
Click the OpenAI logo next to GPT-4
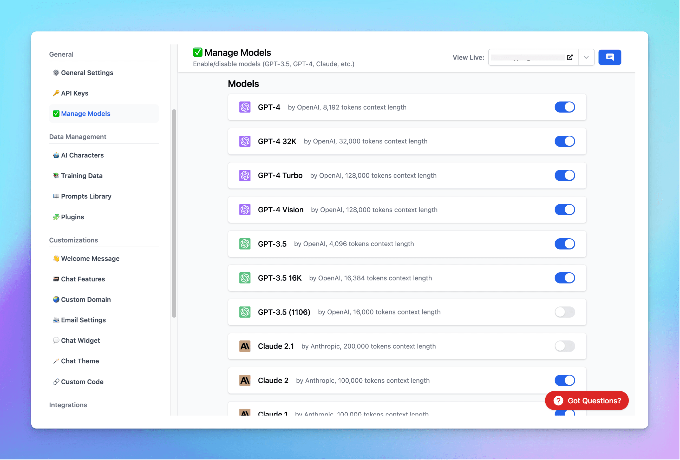point(245,107)
